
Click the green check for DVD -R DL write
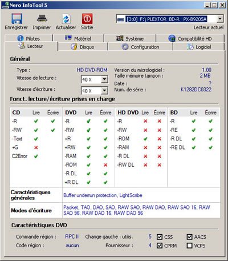(105, 174)
